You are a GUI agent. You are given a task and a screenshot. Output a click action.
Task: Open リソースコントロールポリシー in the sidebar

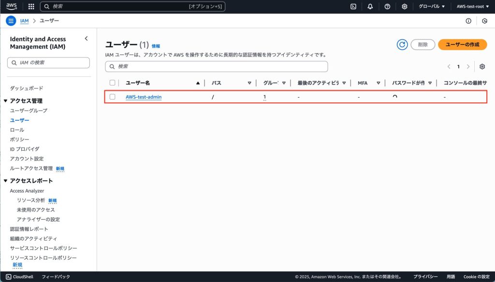tap(43, 258)
